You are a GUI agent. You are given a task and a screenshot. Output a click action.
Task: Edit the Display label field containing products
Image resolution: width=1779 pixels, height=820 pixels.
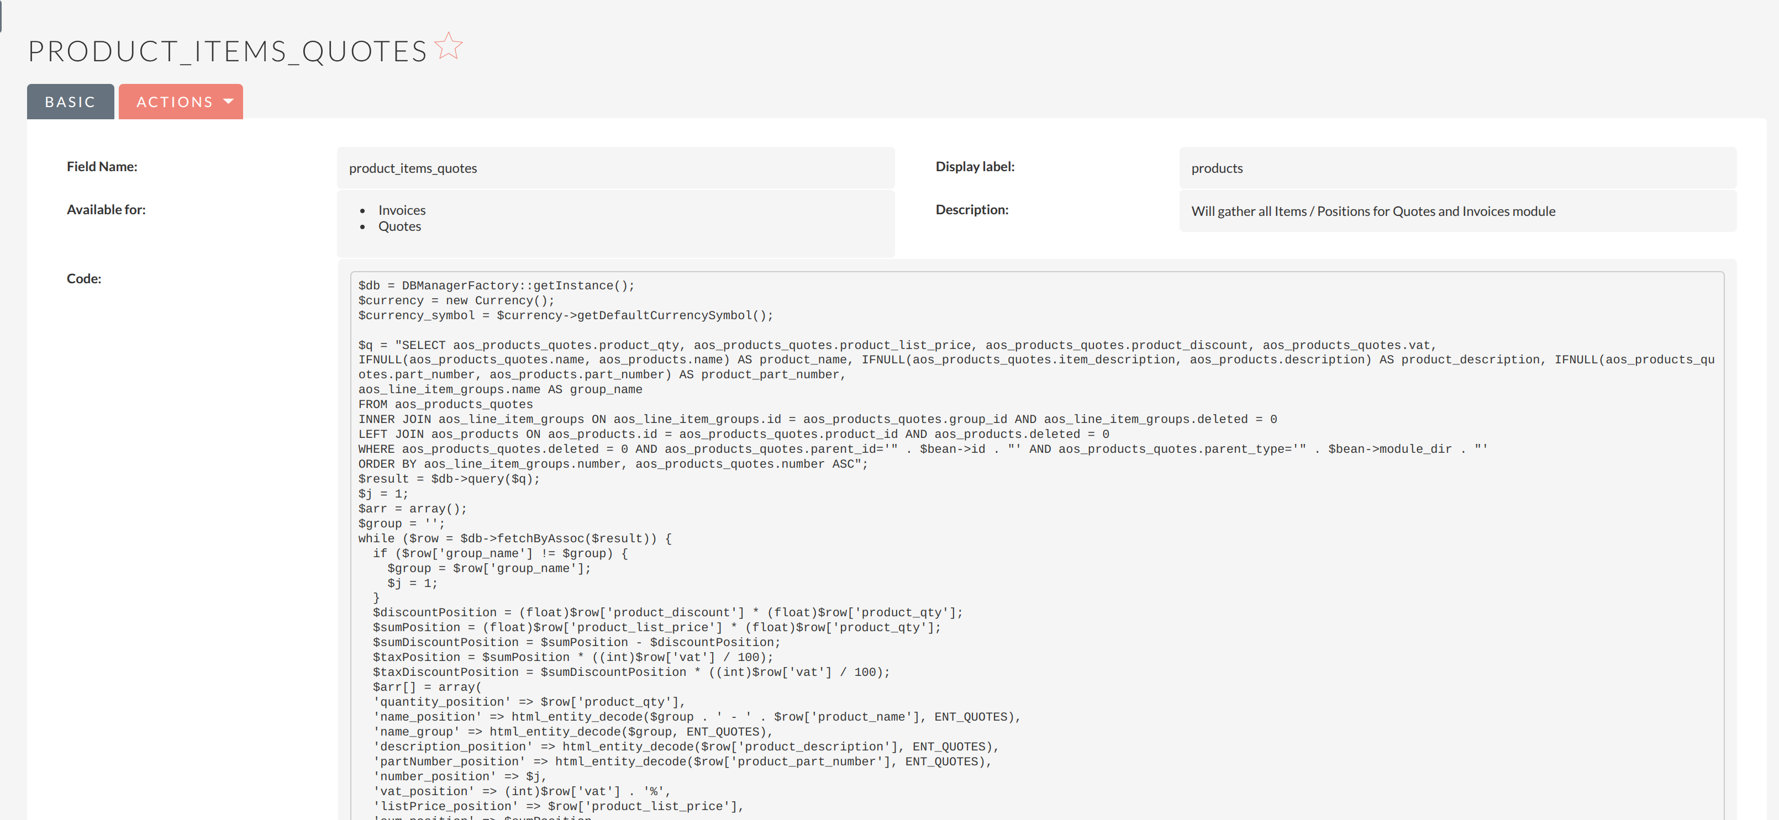click(1457, 168)
